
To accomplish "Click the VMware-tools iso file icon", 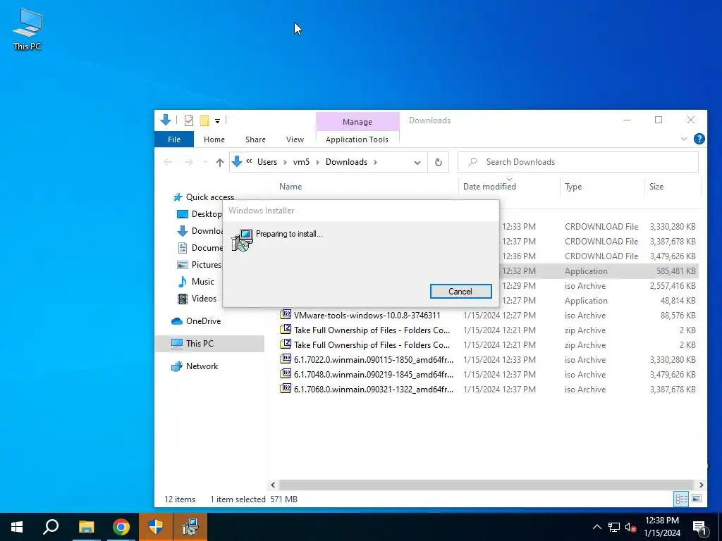I will [x=286, y=315].
